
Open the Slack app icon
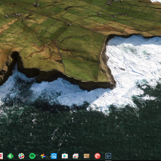21,156
